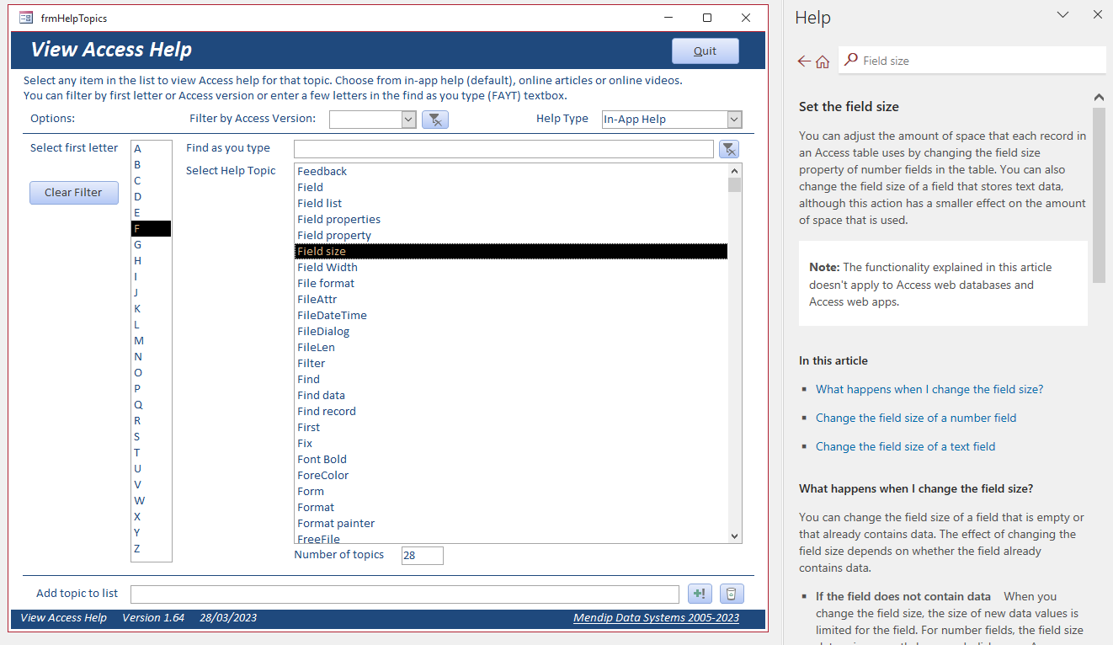1113x645 pixels.
Task: Click the Add topic to list field
Action: [405, 594]
